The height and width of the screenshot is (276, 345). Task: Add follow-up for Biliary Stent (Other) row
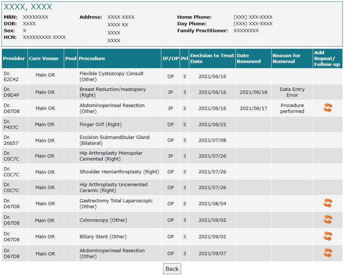click(x=328, y=236)
